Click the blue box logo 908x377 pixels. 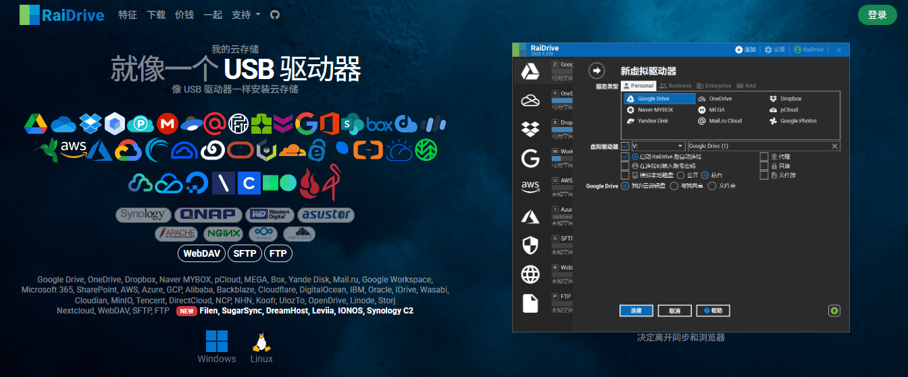coord(380,124)
